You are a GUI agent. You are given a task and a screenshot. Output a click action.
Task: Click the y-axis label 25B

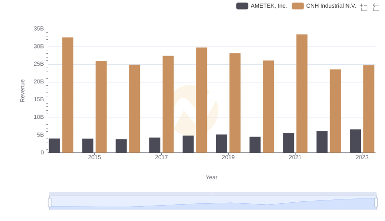click(x=39, y=64)
